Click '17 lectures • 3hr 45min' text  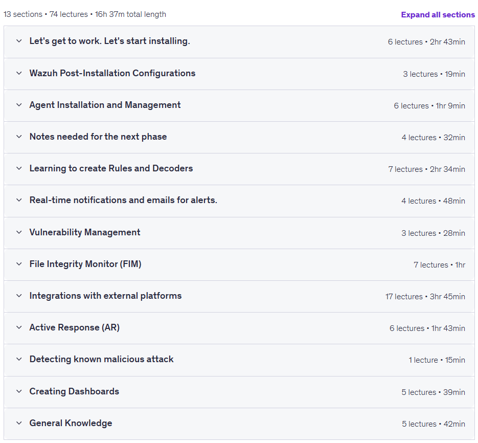[425, 297]
